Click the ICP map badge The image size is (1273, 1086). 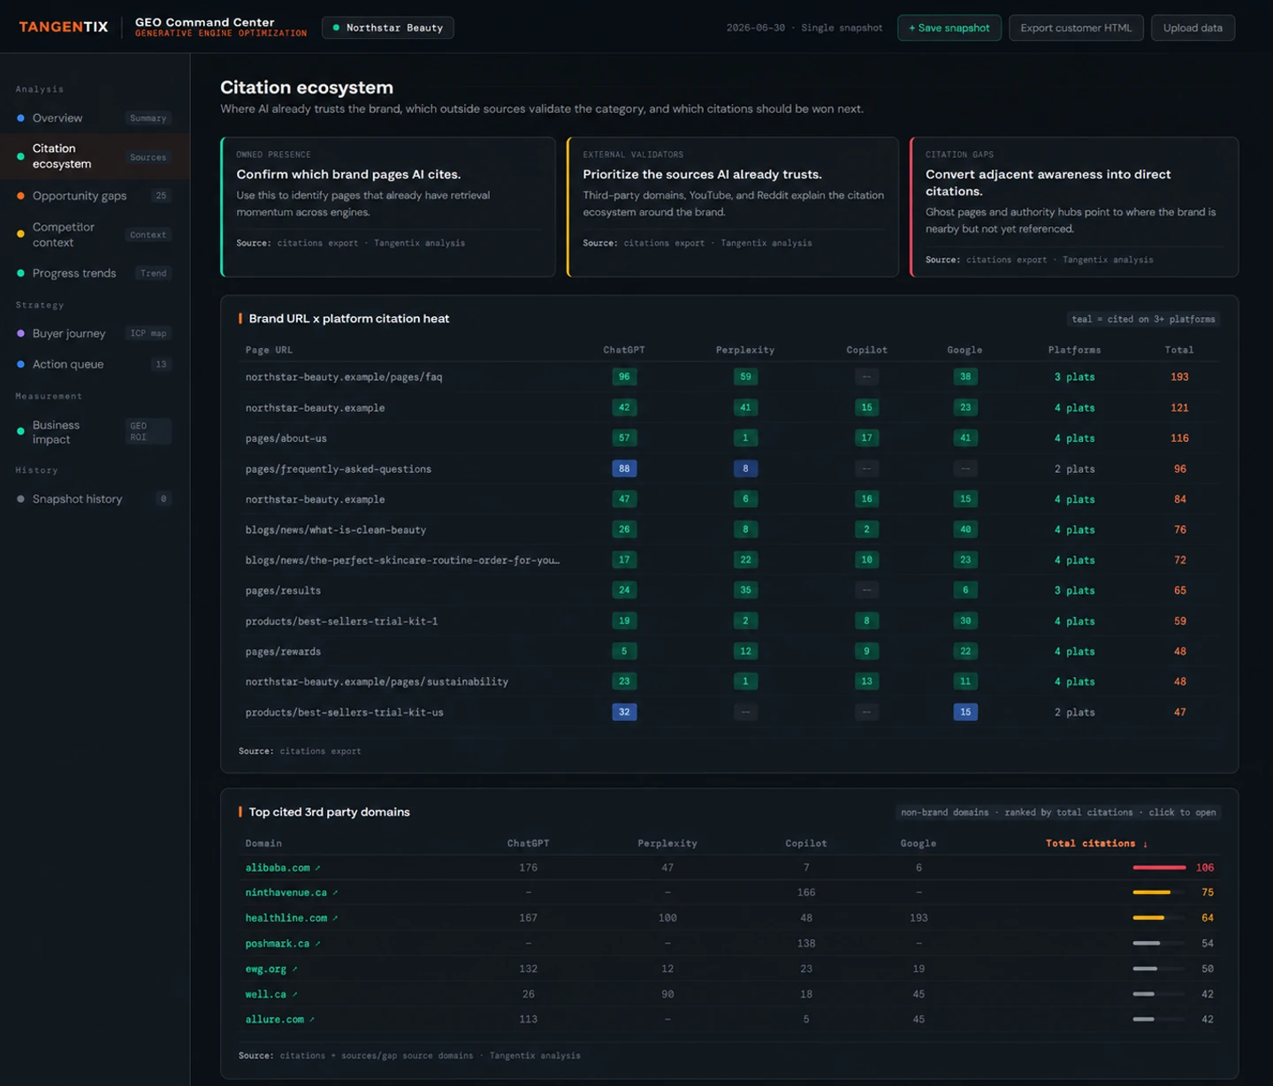(x=148, y=333)
